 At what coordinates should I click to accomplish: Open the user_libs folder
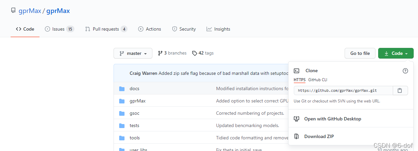138,150
